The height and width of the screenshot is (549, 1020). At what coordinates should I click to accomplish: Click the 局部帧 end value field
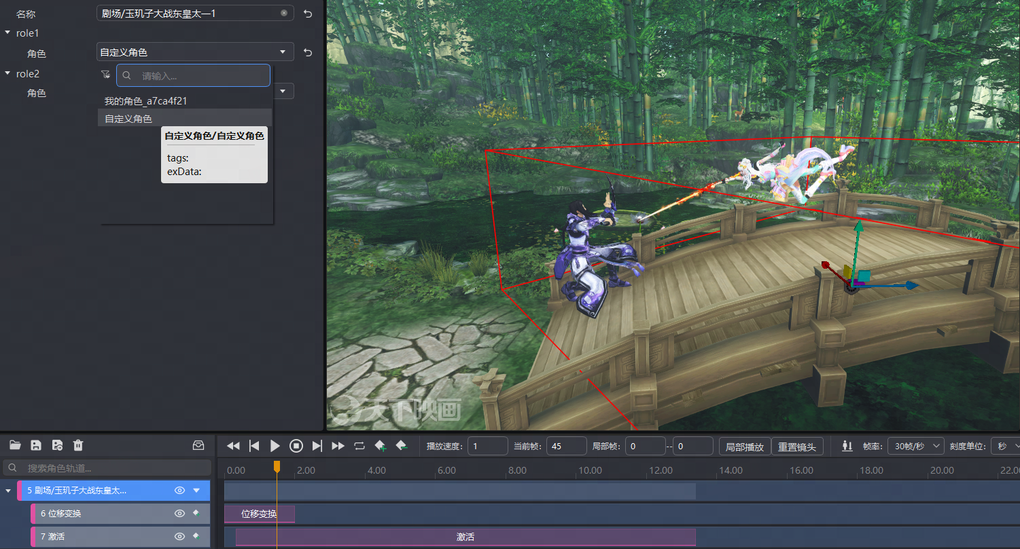(x=693, y=446)
